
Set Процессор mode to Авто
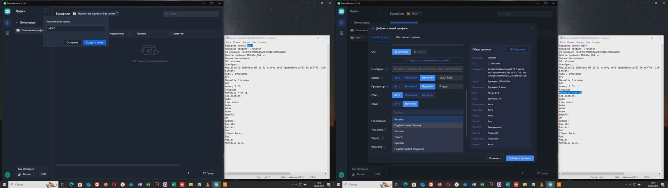(x=397, y=86)
